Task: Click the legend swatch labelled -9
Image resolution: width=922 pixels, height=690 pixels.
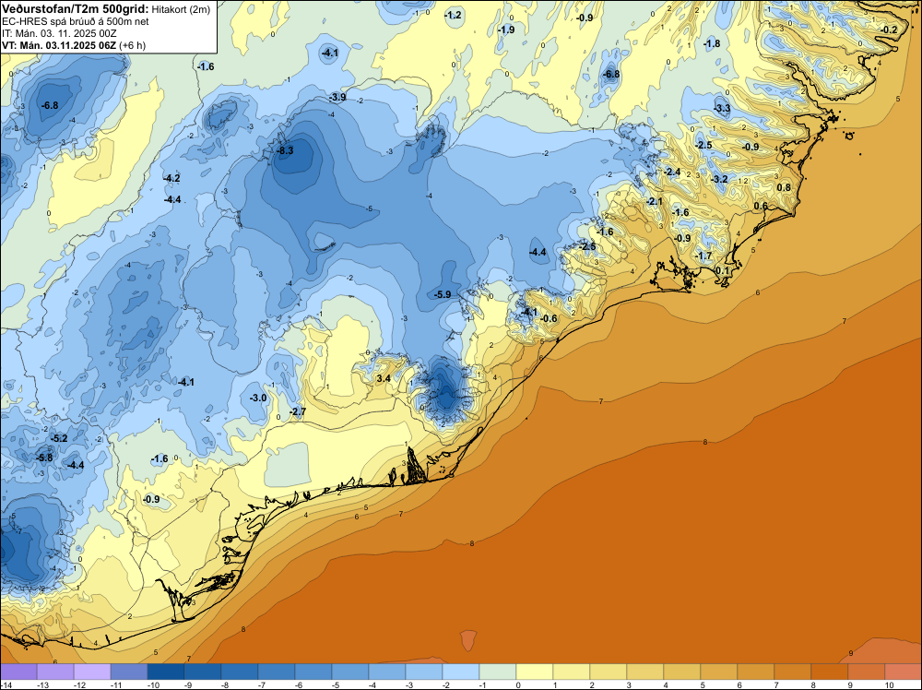Action: point(203,672)
